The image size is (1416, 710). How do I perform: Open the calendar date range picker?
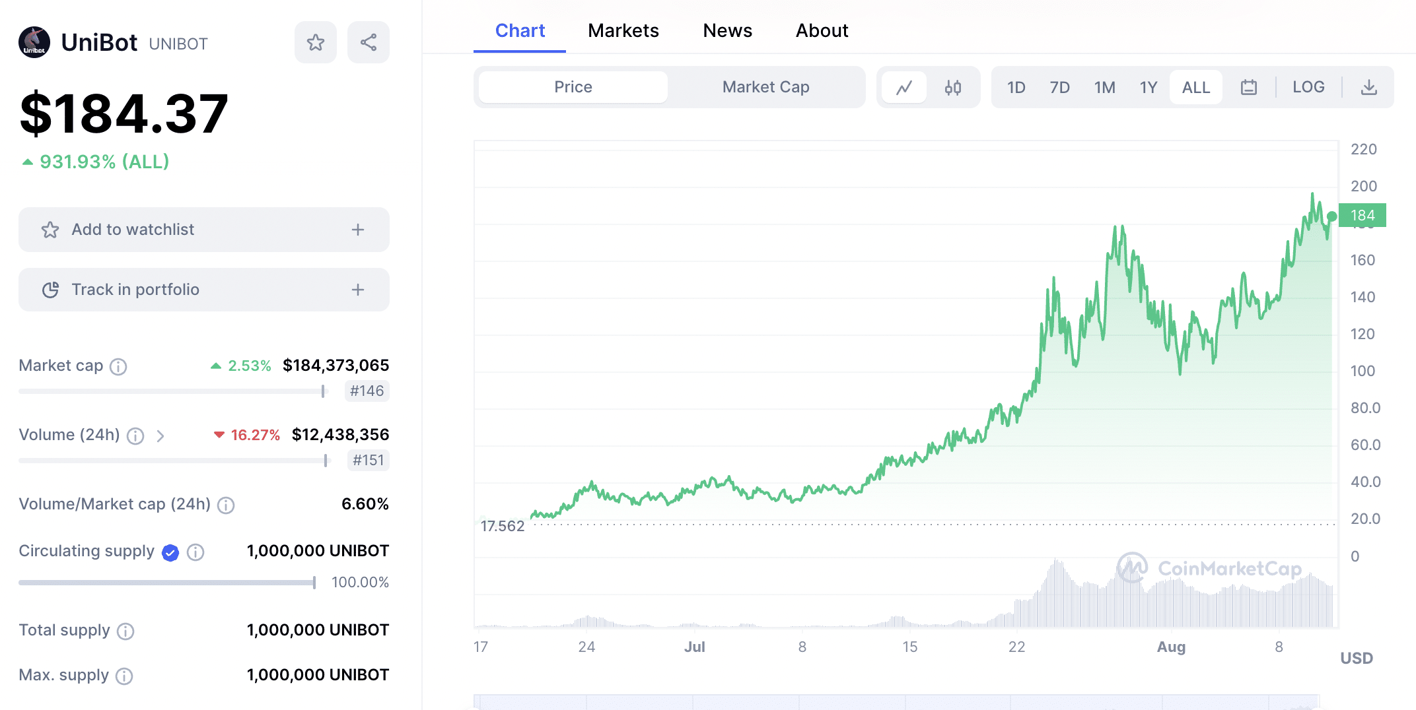(x=1248, y=87)
